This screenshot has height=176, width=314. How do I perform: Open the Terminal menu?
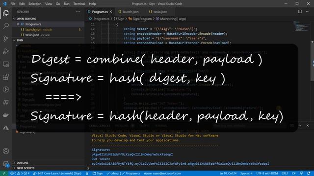(x=79, y=3)
